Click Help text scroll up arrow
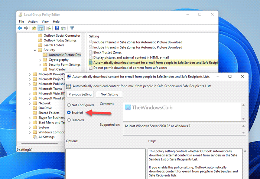Viewport: 260px width, 179px height. coord(245,151)
